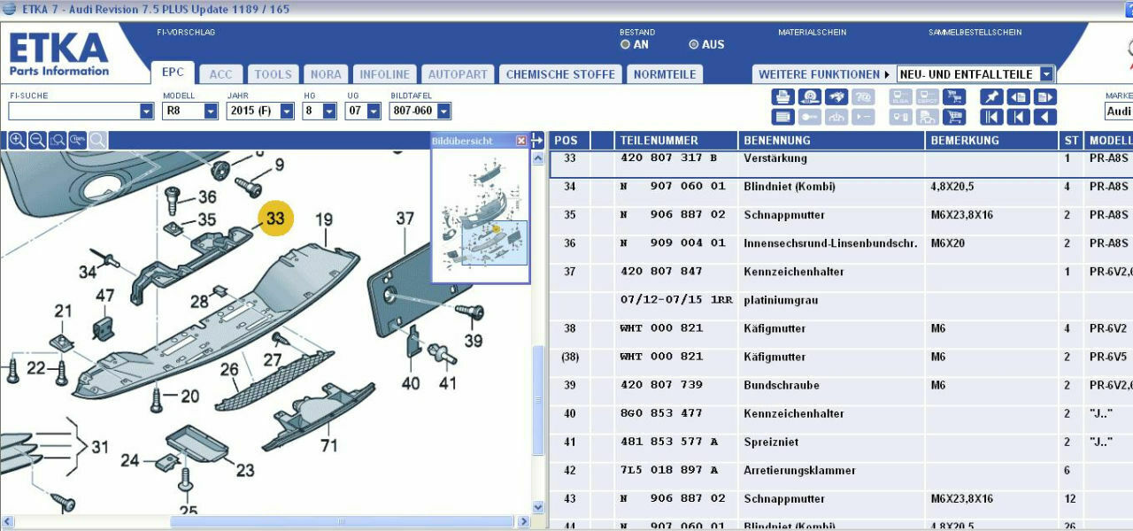The width and height of the screenshot is (1133, 531).
Task: Click the highlighted callout 33 in diagram
Action: click(275, 219)
